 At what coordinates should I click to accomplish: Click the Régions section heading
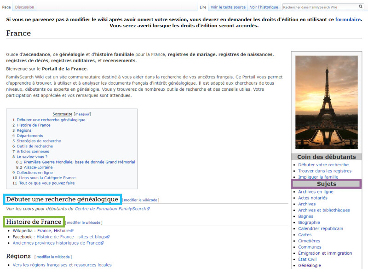point(18,256)
